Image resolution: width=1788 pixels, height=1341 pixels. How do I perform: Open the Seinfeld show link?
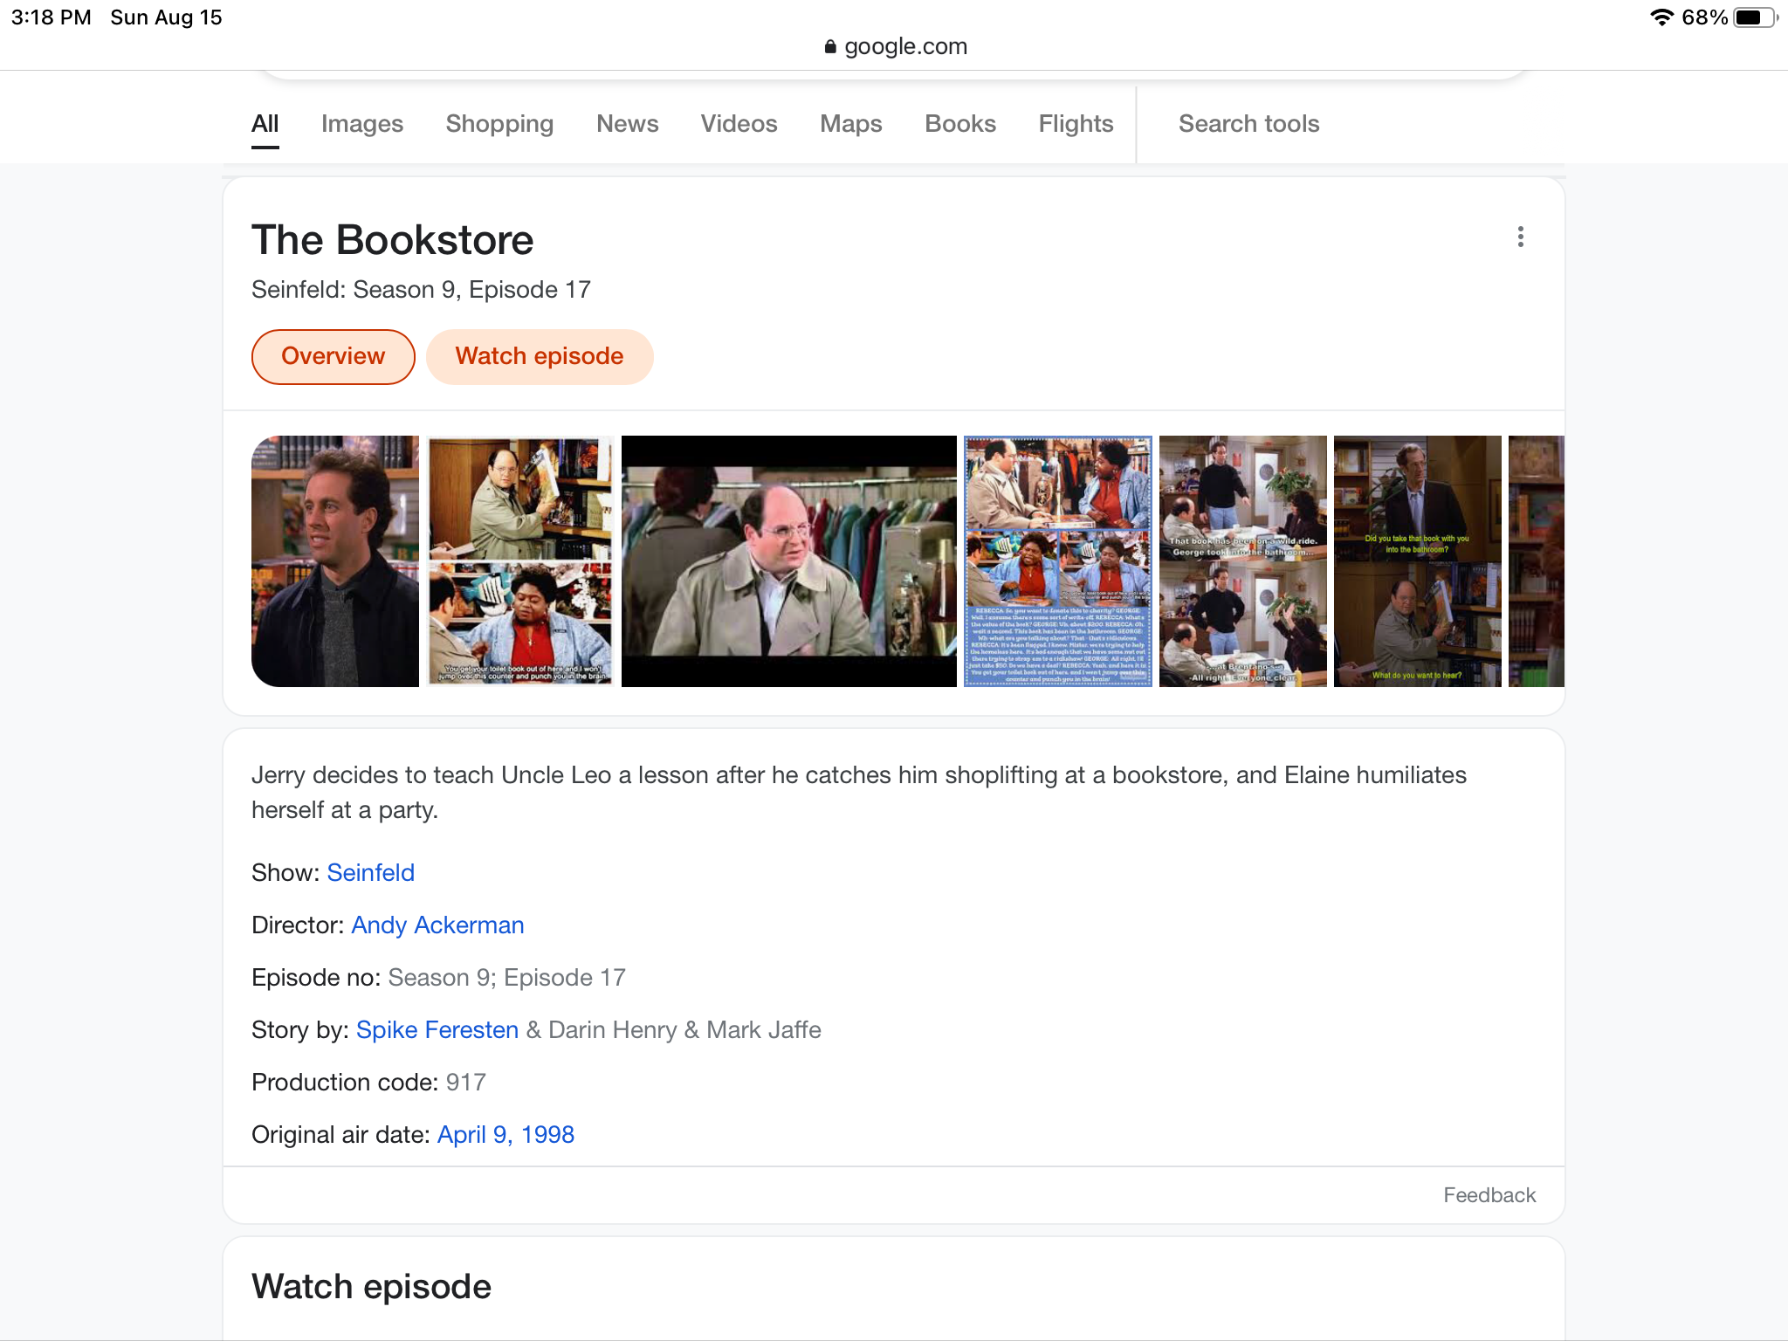point(371,873)
